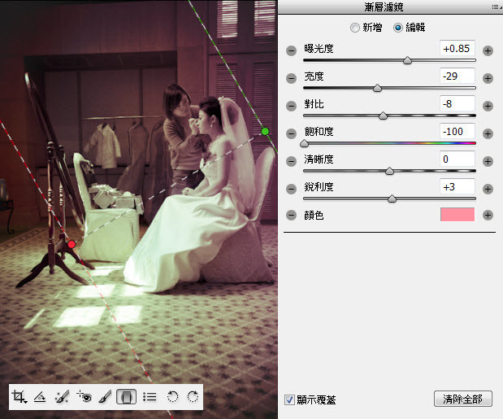Decrease 銳利度 with the minus button
Image resolution: width=503 pixels, height=419 pixels.
[x=291, y=189]
